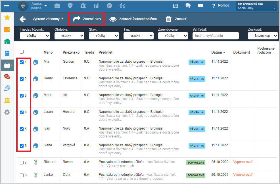This screenshot has height=184, width=280.
Task: Open the orange envelope messages in sidebar
Action: tap(7, 29)
